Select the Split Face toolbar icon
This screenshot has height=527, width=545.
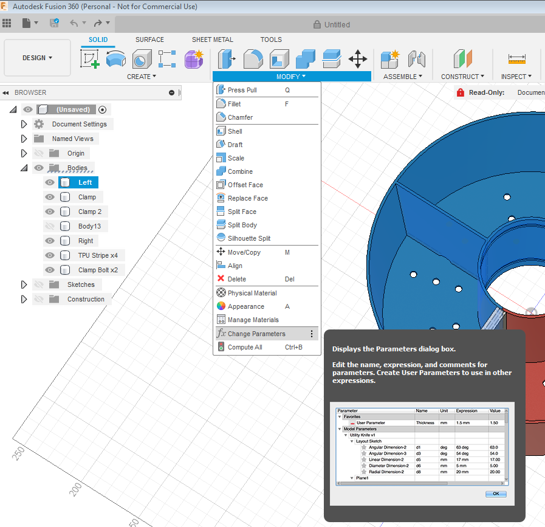point(332,58)
